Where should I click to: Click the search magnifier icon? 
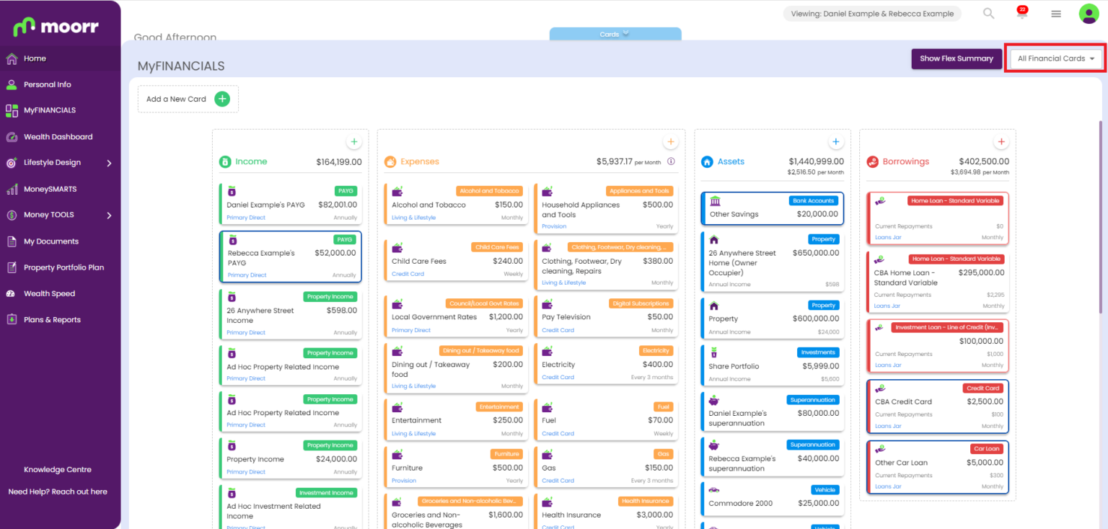pos(988,14)
